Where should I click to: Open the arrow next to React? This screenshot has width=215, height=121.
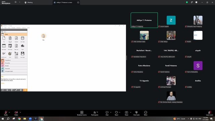pyautogui.click(x=120, y=112)
